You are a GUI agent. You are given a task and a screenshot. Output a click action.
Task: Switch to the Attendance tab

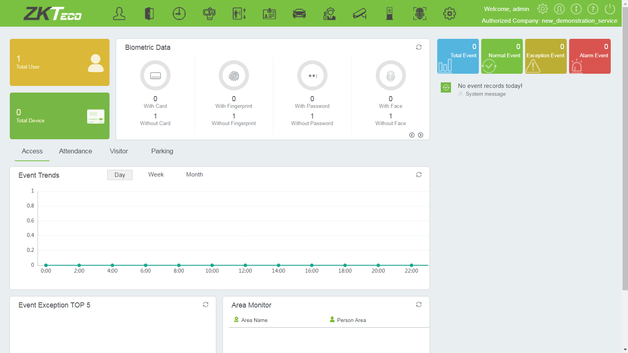coord(75,151)
